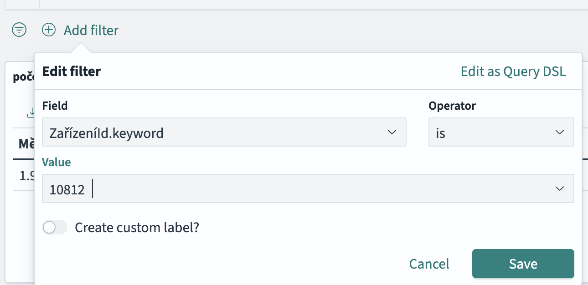Enable the Create custom label switch
This screenshot has width=588, height=285.
pos(55,228)
